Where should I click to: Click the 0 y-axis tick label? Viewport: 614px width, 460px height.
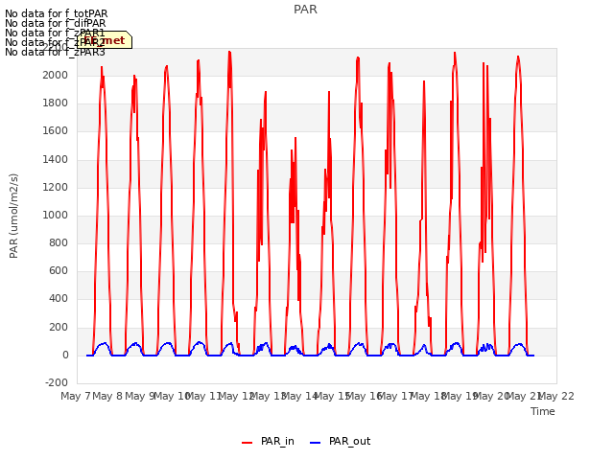(65, 356)
